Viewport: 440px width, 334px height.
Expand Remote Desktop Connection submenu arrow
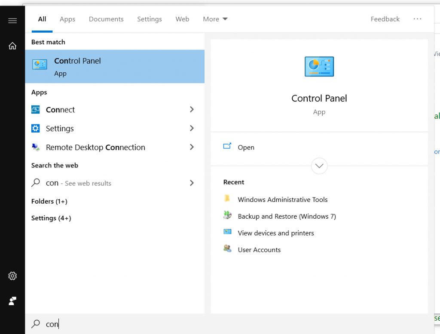click(192, 147)
